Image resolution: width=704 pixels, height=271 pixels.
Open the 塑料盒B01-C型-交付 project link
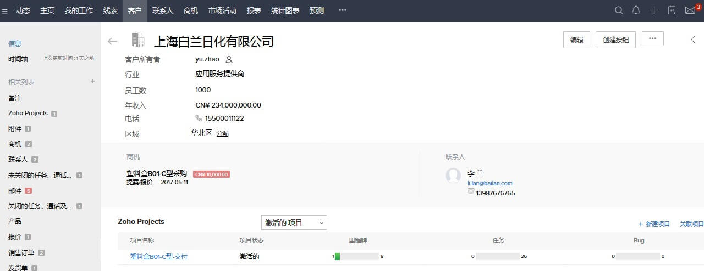click(159, 256)
